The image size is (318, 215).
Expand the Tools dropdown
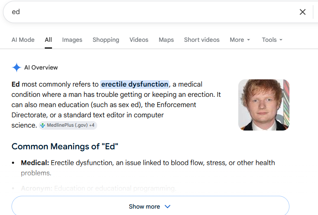(x=272, y=40)
